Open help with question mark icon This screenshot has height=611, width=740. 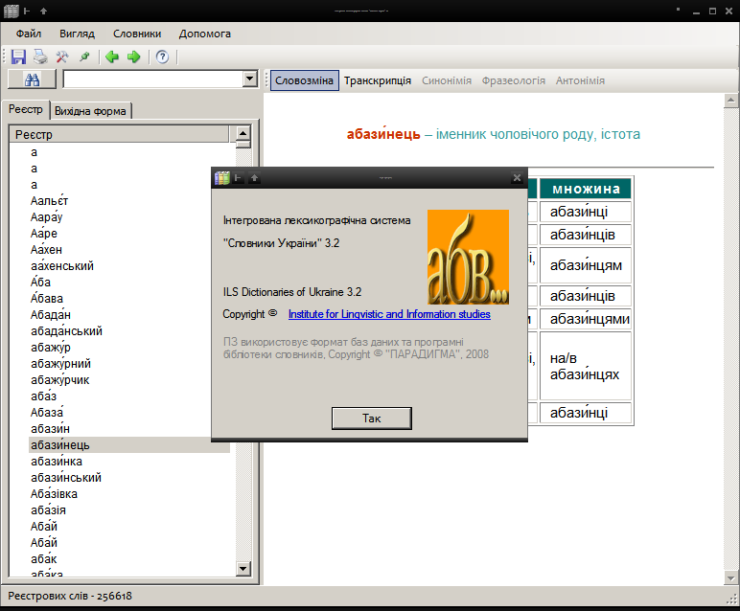162,57
